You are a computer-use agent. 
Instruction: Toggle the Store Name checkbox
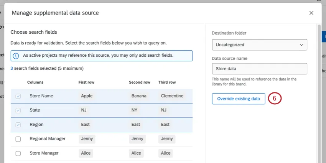coord(18,96)
